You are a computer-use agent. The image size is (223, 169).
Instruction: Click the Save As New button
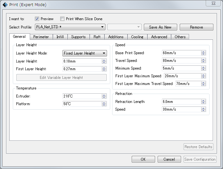[161, 27]
